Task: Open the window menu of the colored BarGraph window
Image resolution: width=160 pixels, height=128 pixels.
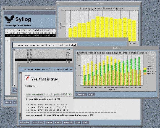Action: [75, 48]
